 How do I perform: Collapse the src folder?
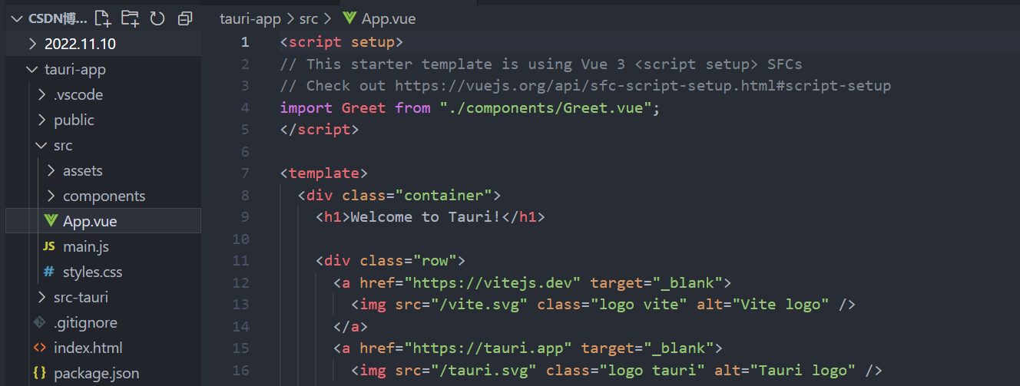click(41, 145)
